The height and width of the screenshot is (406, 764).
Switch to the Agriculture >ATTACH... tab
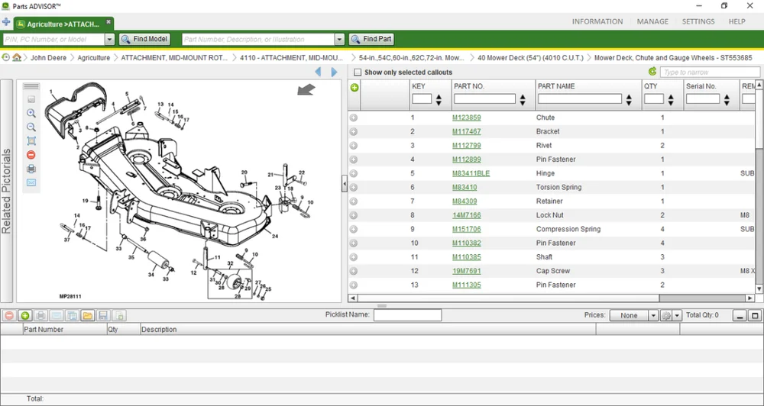[x=63, y=24]
